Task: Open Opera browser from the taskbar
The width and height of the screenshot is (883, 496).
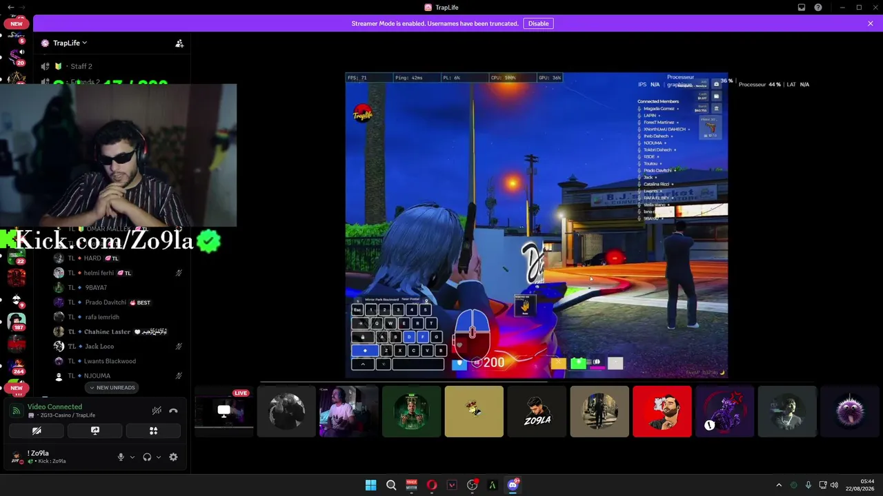Action: pyautogui.click(x=432, y=485)
